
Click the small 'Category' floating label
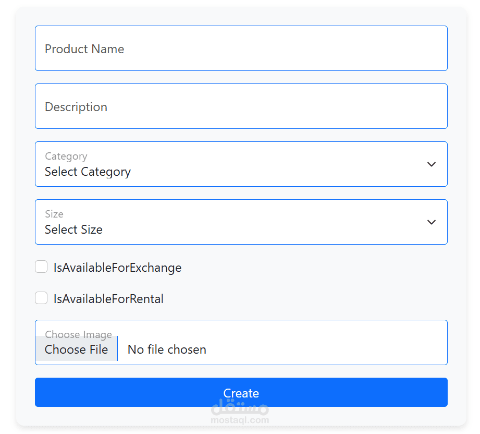tap(66, 156)
